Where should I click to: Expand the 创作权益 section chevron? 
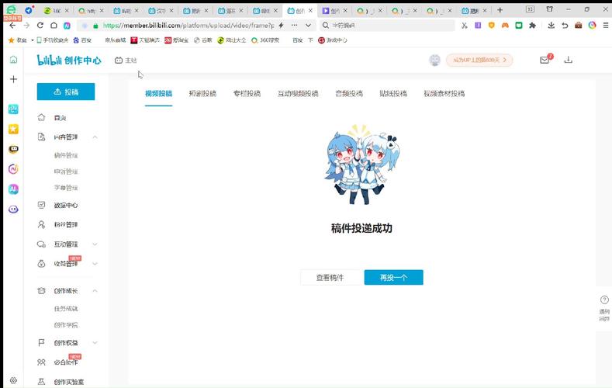tap(95, 342)
